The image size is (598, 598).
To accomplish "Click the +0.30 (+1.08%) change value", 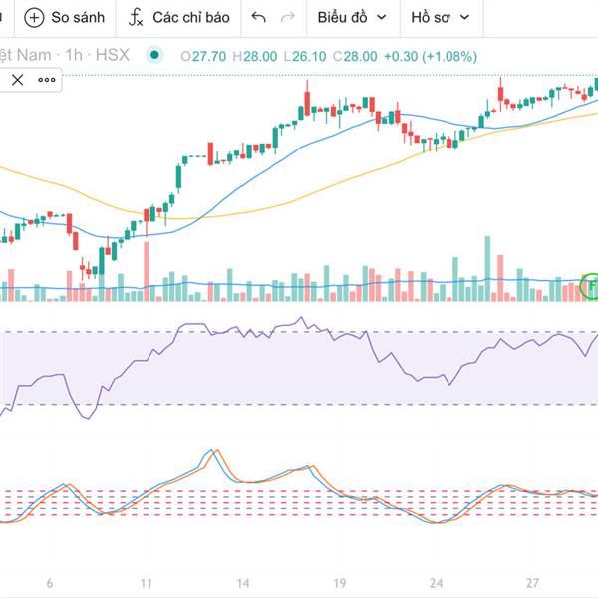I will [x=431, y=57].
